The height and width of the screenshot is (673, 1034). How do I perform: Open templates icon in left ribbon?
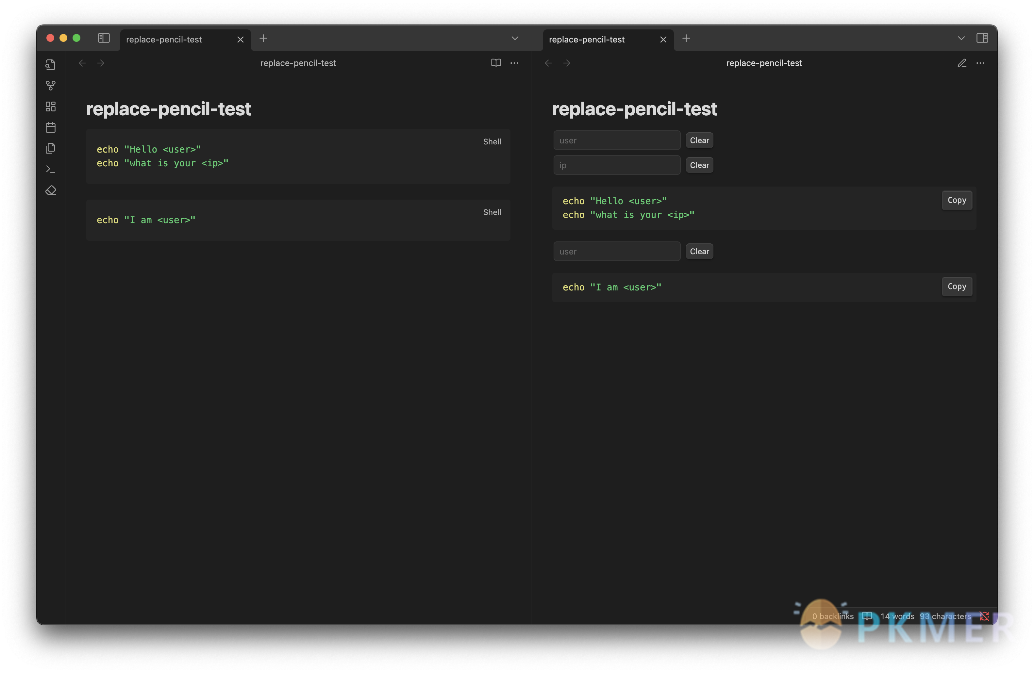pos(50,148)
